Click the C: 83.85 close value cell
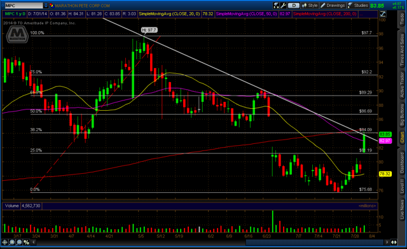 point(113,14)
